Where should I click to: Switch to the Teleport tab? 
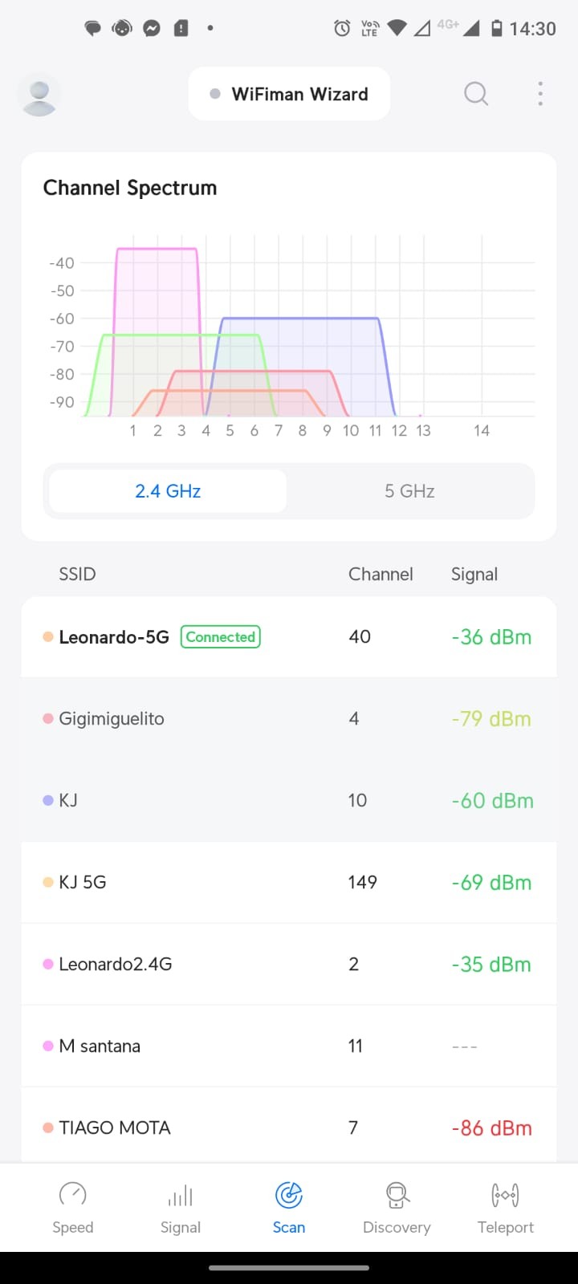coord(506,1208)
